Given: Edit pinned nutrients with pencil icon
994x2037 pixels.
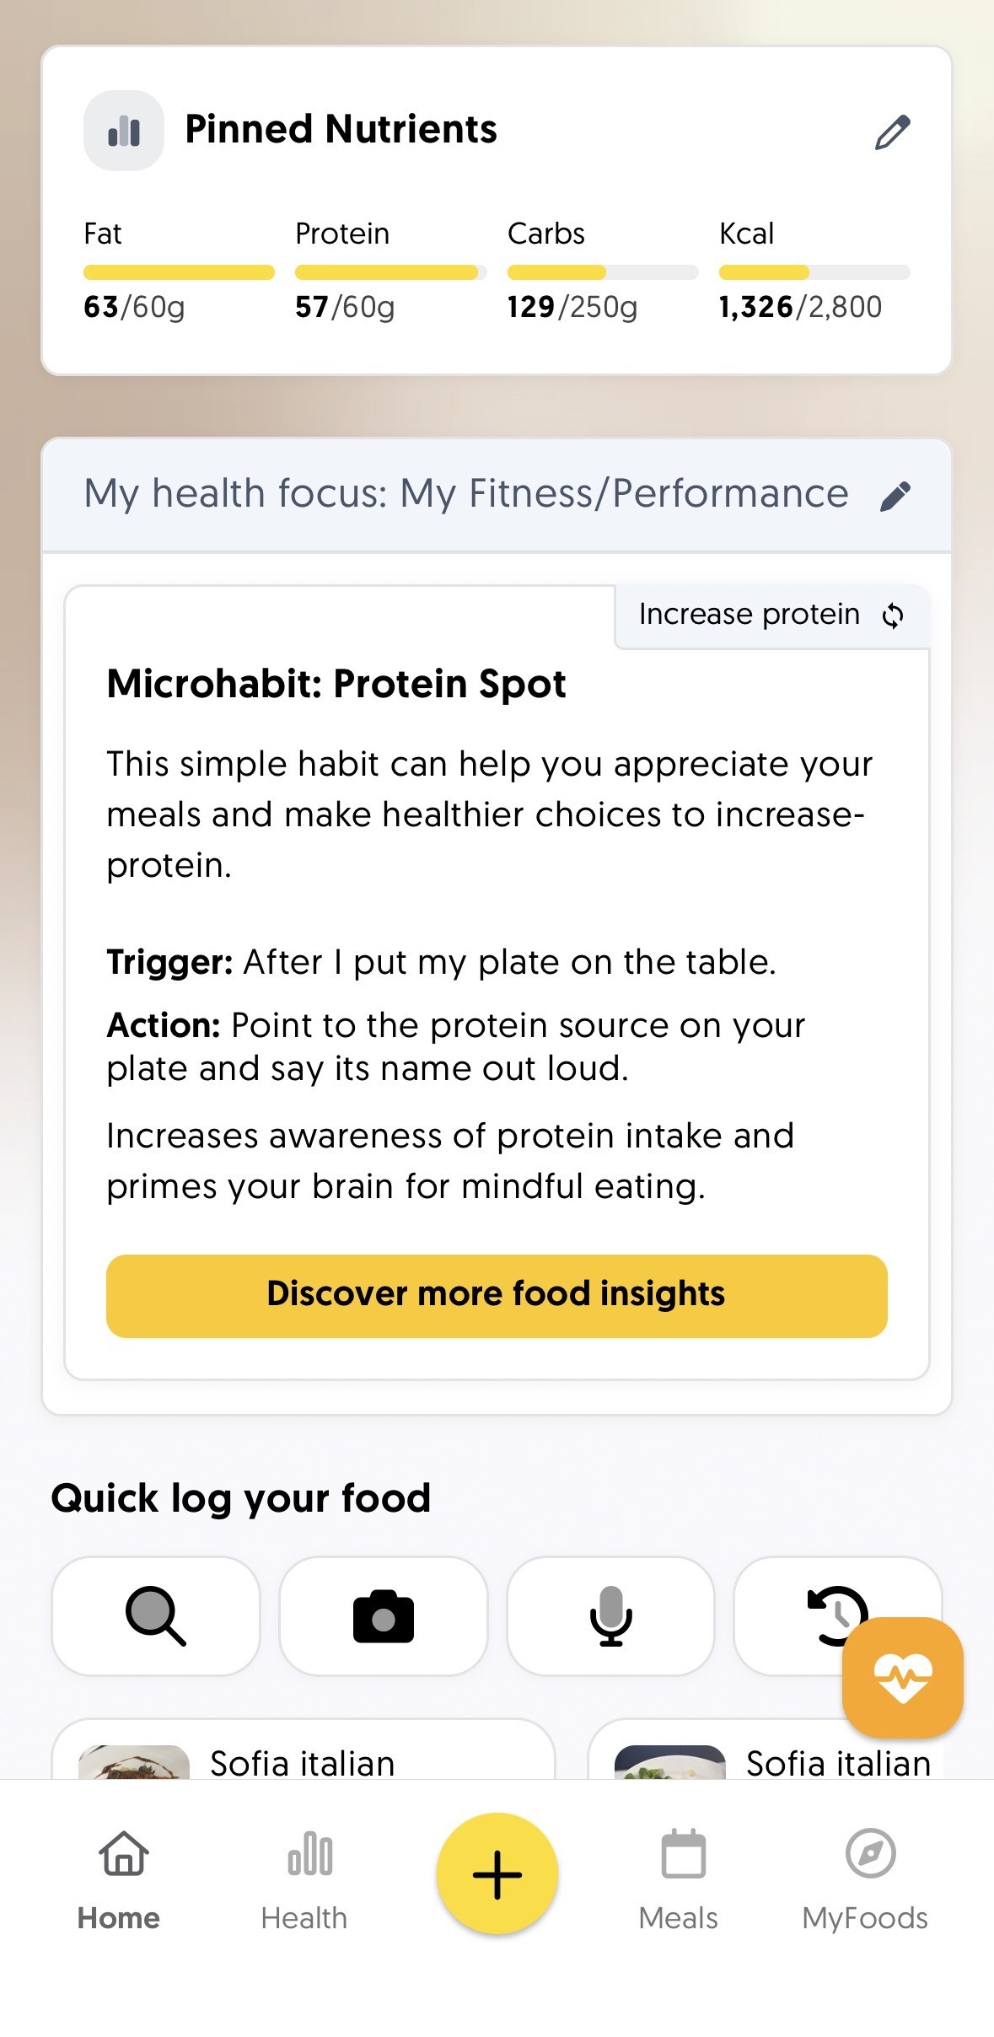Looking at the screenshot, I should 892,132.
